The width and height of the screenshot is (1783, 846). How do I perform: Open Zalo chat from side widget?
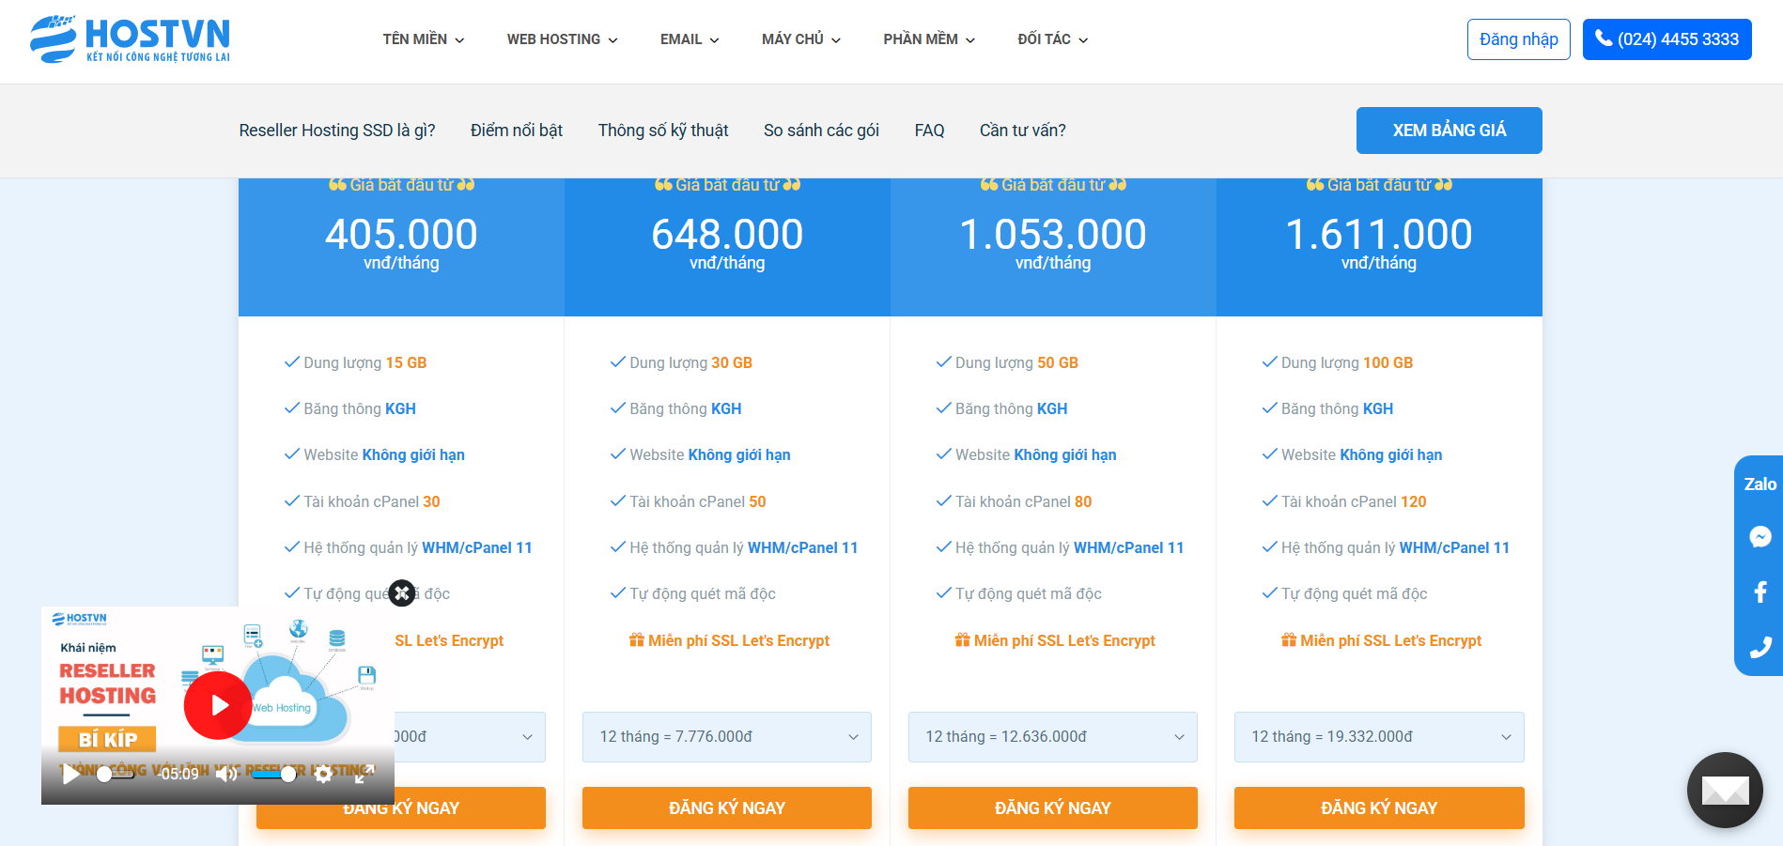[1760, 485]
